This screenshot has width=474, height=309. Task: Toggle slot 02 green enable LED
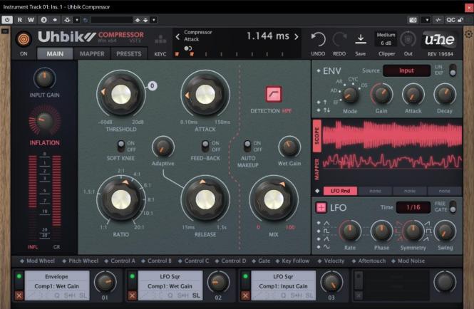coord(132,276)
